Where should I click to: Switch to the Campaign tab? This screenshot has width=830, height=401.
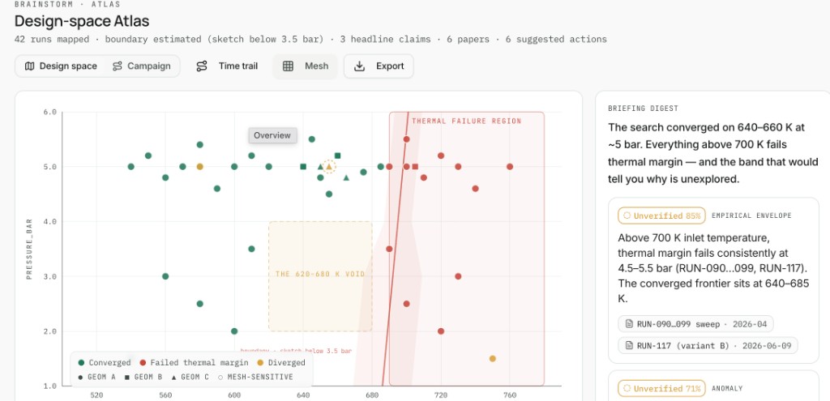(x=141, y=66)
